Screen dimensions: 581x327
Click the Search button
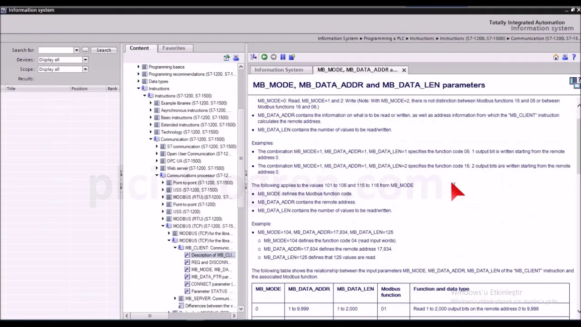click(103, 50)
